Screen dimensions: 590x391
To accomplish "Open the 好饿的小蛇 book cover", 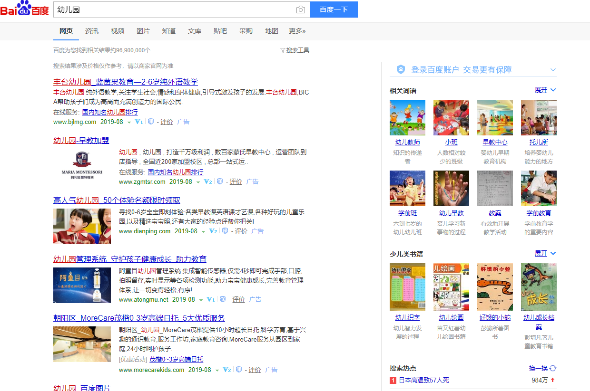I will click(495, 287).
